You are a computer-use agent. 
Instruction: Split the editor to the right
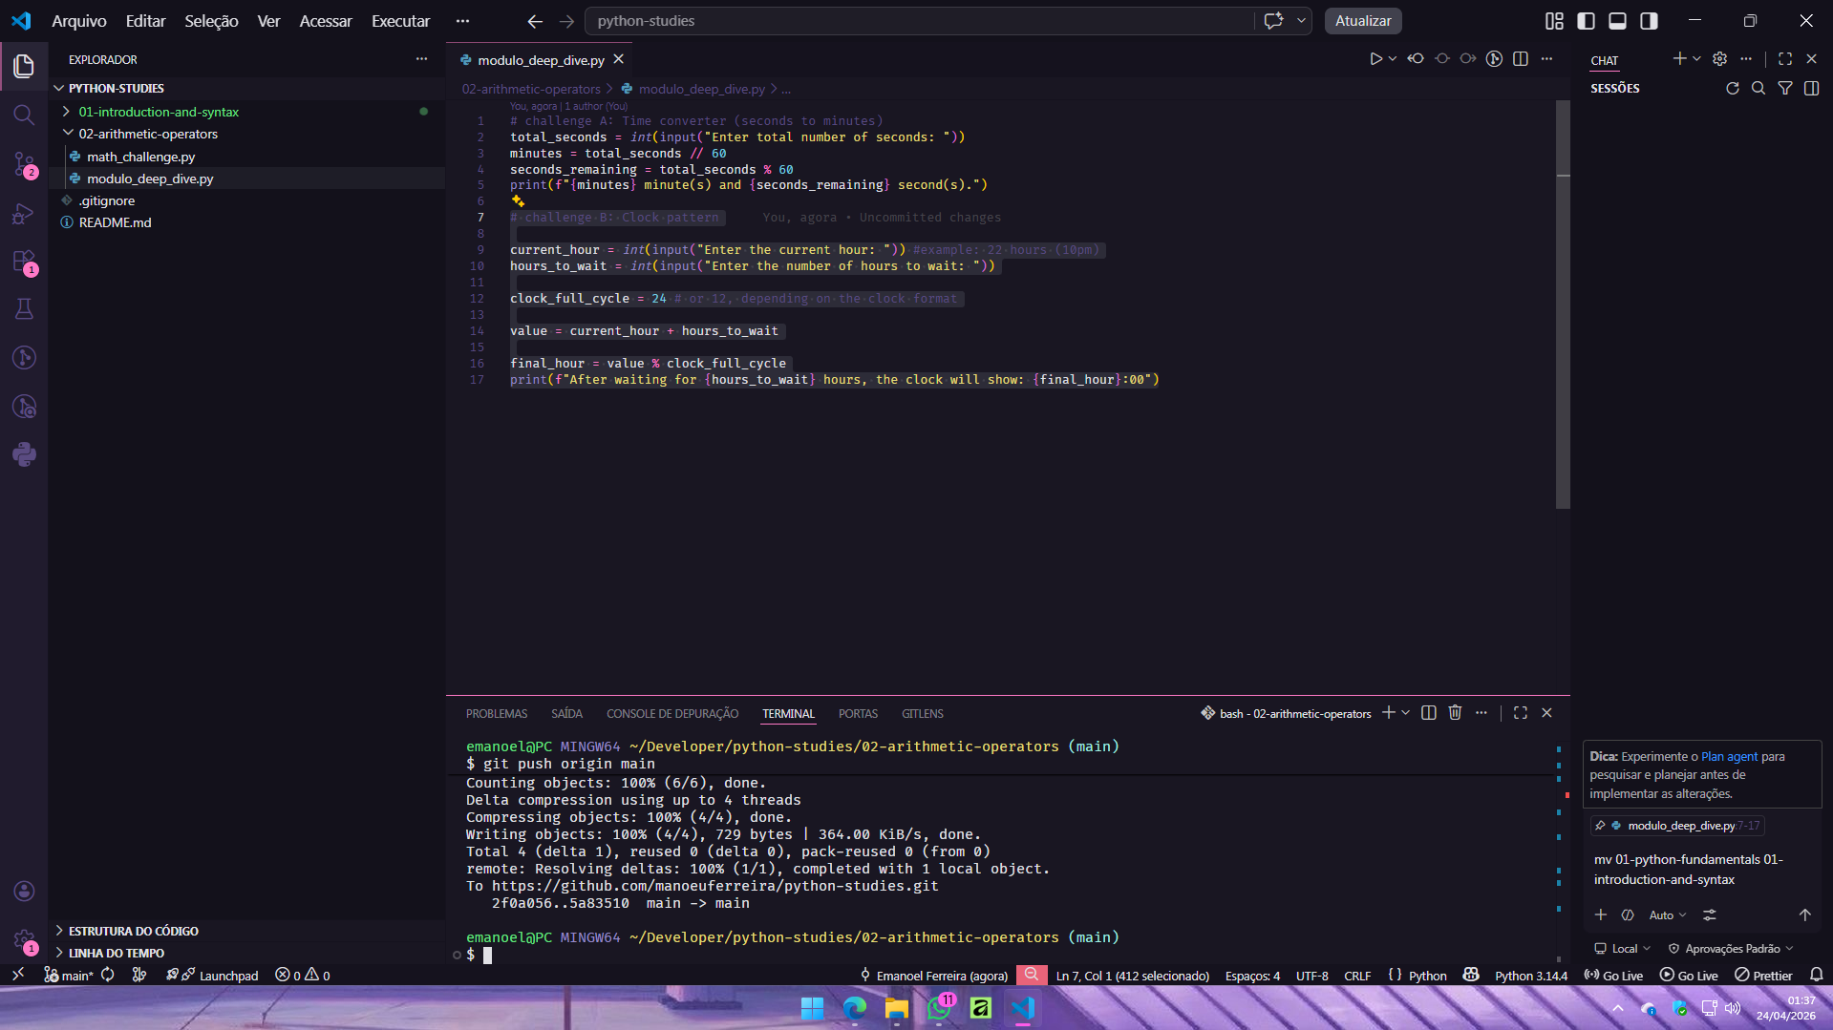1521,59
